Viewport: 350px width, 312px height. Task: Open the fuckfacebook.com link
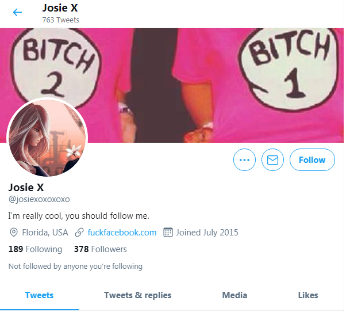(x=122, y=233)
